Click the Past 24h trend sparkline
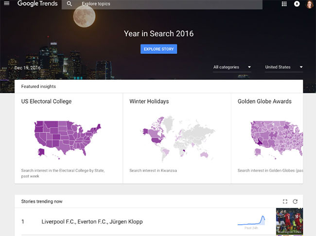 (x=251, y=221)
